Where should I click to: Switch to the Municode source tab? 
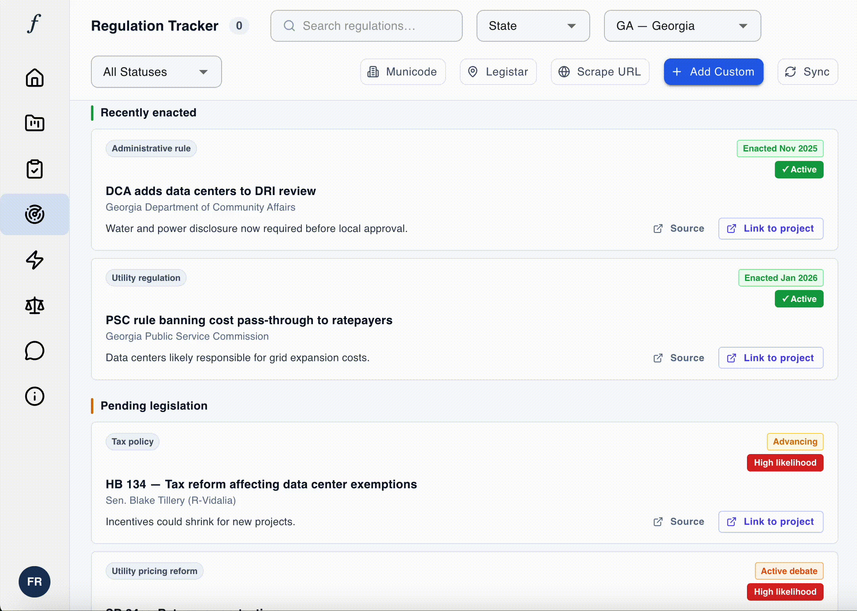403,72
